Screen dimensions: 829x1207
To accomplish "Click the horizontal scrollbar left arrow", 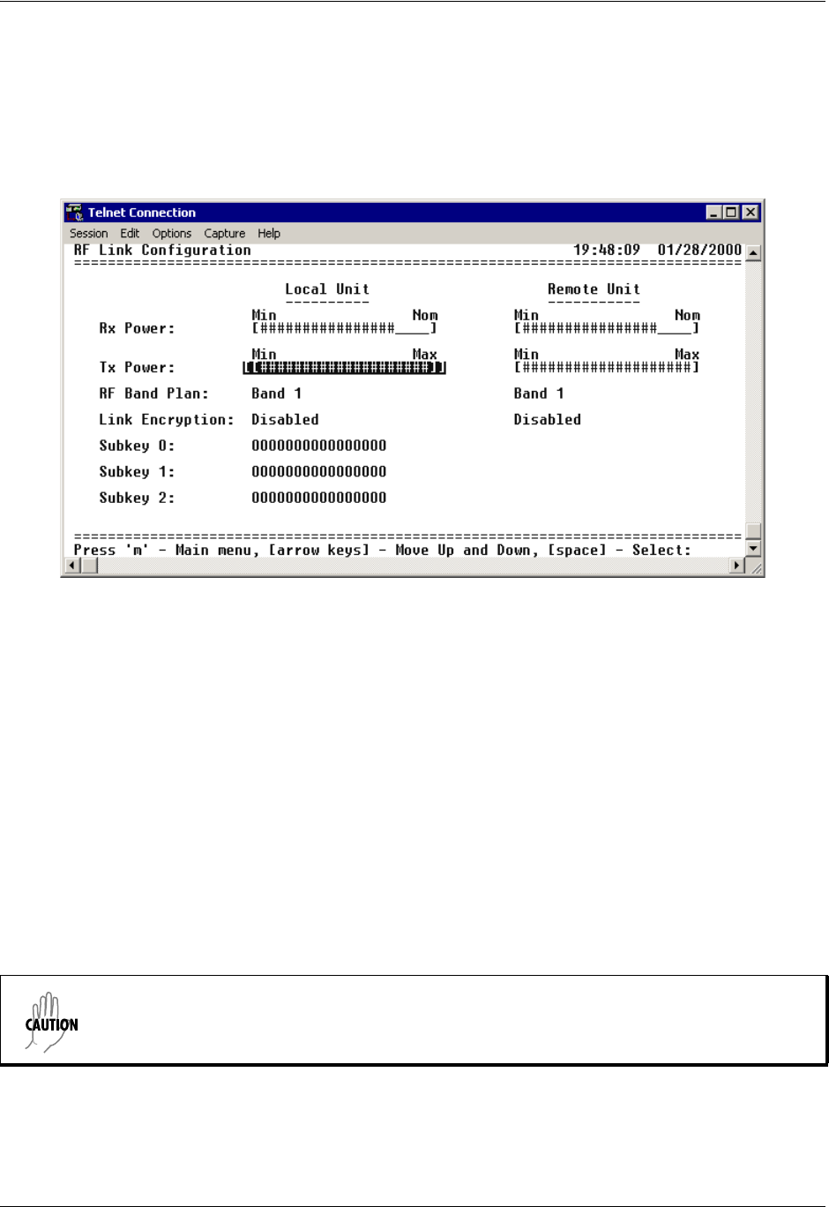I will [74, 566].
